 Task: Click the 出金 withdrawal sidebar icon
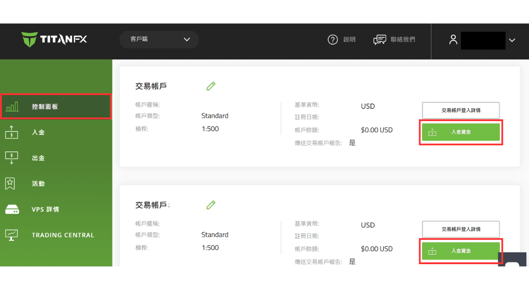[12, 158]
